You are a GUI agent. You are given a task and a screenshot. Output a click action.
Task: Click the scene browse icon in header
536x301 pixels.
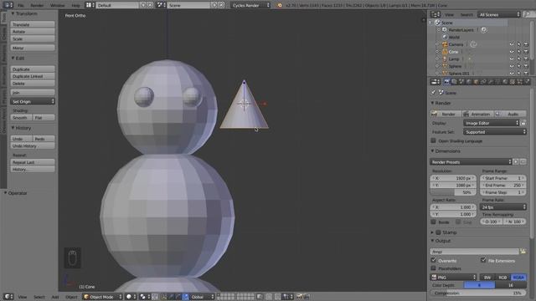(x=161, y=5)
